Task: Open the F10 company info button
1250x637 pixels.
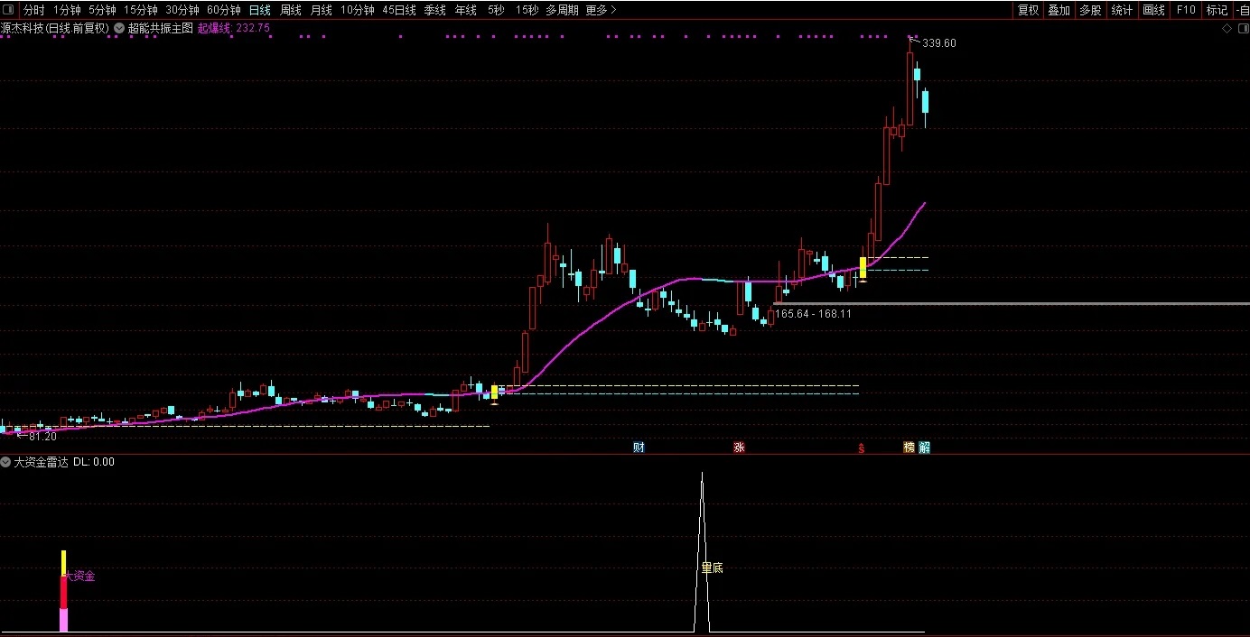Action: (1185, 10)
